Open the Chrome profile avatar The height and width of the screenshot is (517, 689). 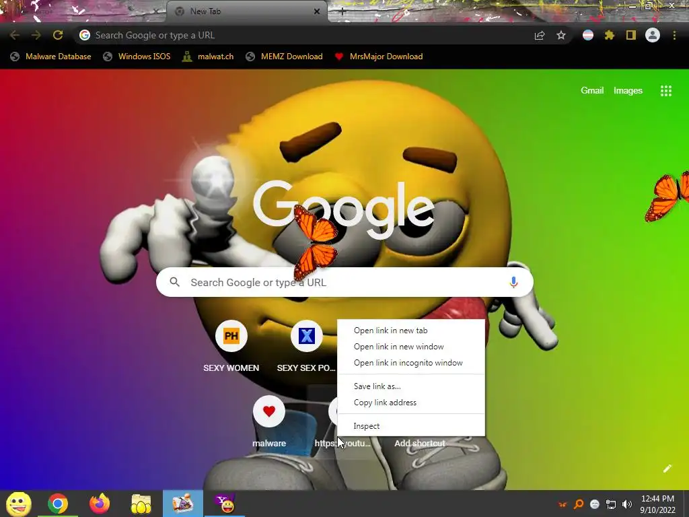pos(653,35)
